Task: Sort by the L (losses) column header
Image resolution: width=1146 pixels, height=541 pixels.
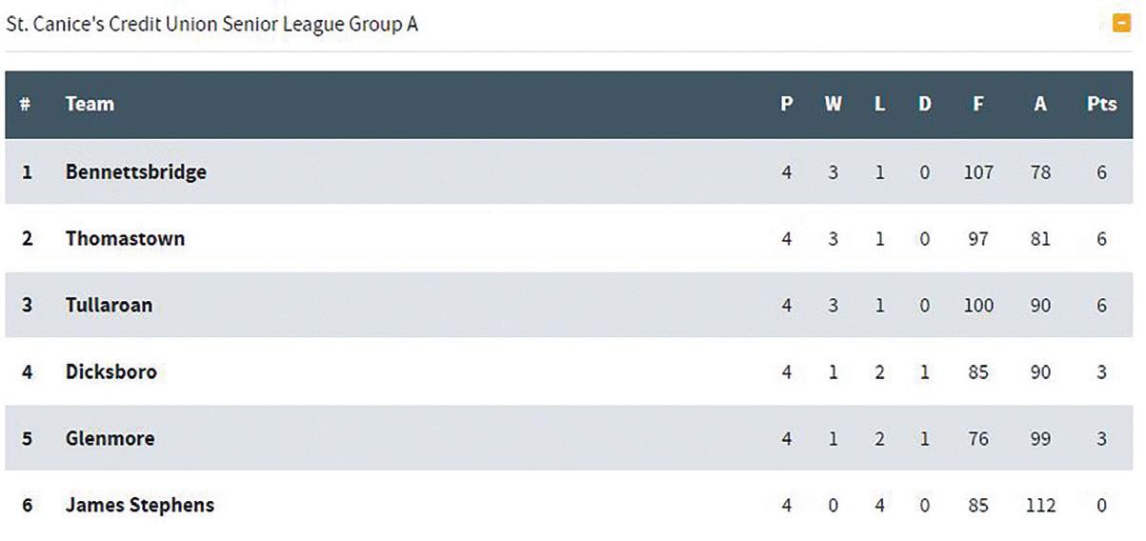Action: (x=879, y=104)
